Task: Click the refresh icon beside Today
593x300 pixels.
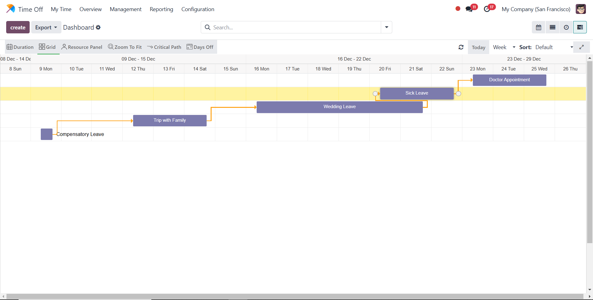Action: click(x=461, y=47)
